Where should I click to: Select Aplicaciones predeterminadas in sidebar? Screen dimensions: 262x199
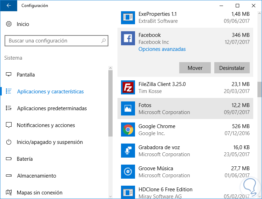click(x=52, y=108)
